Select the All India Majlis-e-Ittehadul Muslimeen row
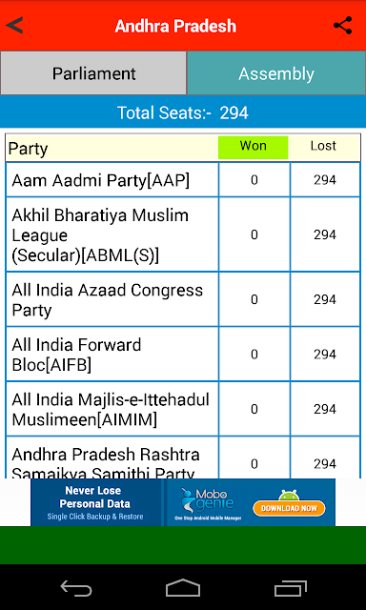The image size is (366, 610). (x=183, y=409)
